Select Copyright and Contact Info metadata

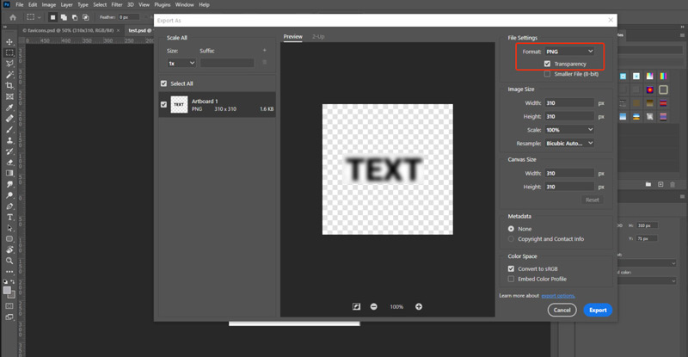(x=511, y=239)
